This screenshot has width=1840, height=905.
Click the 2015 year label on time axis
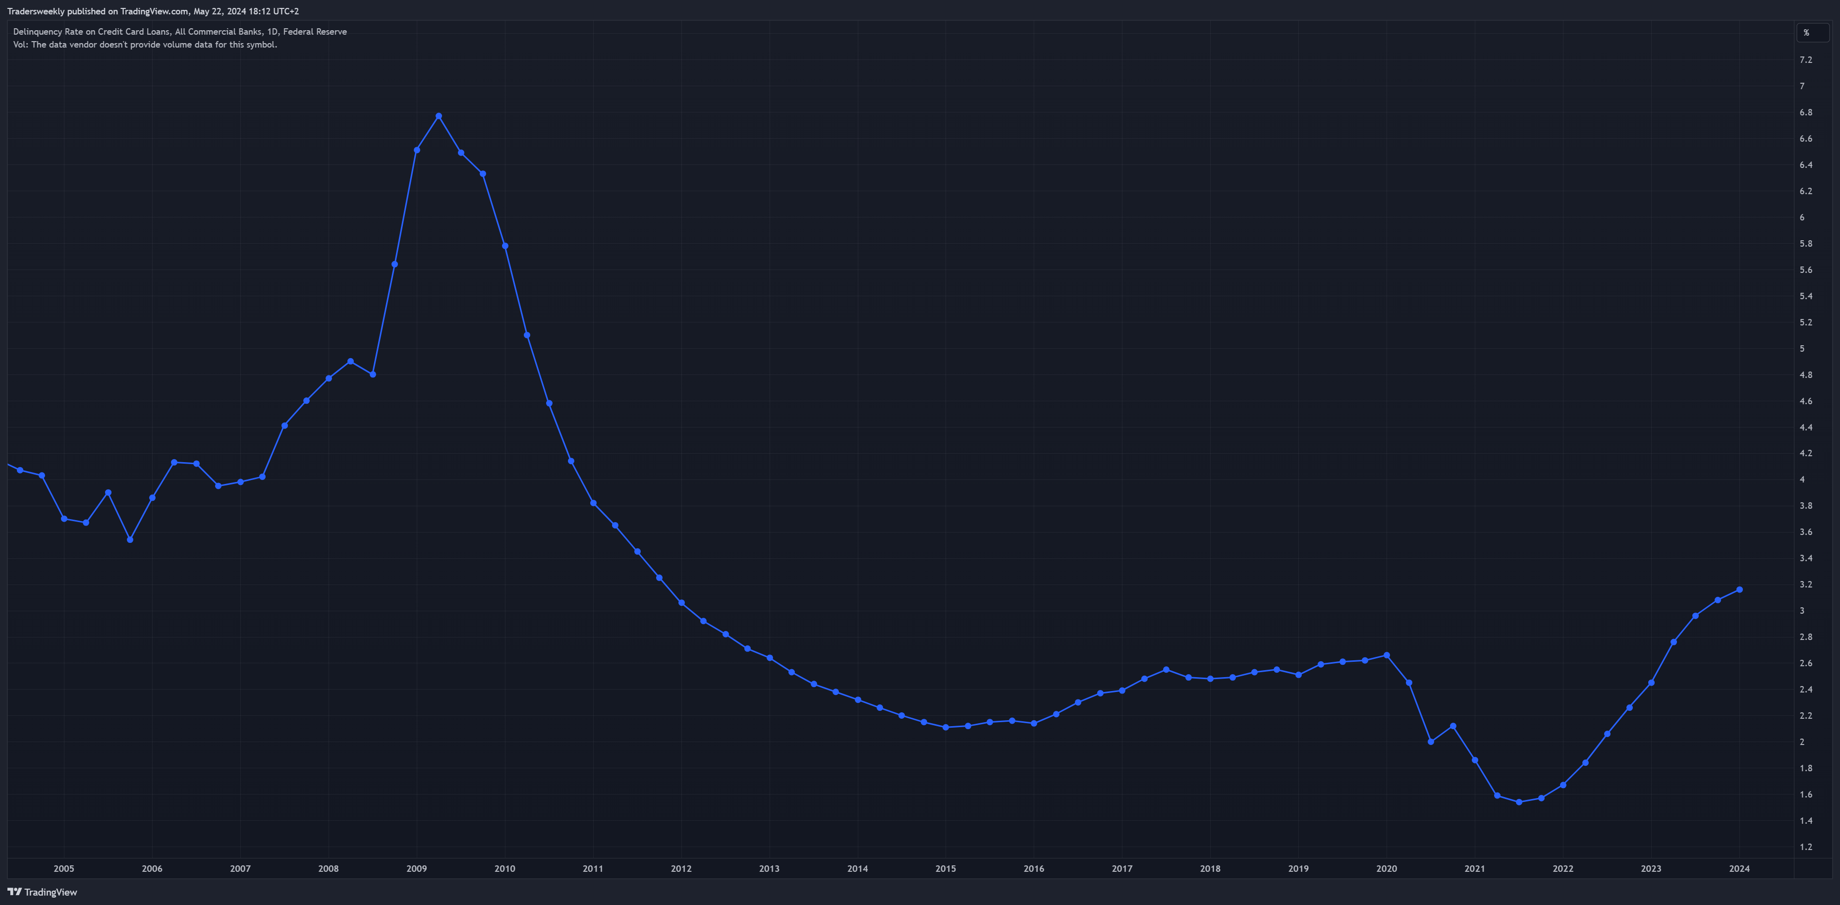(946, 869)
